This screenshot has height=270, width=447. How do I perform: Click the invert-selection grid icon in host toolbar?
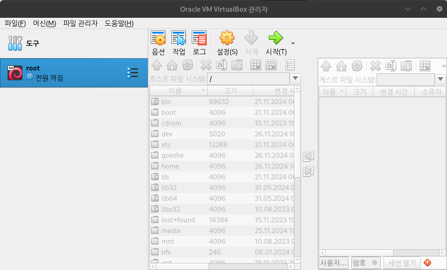click(x=271, y=65)
